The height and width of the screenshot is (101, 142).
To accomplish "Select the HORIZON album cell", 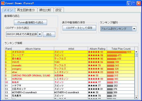I will tap(33, 79).
